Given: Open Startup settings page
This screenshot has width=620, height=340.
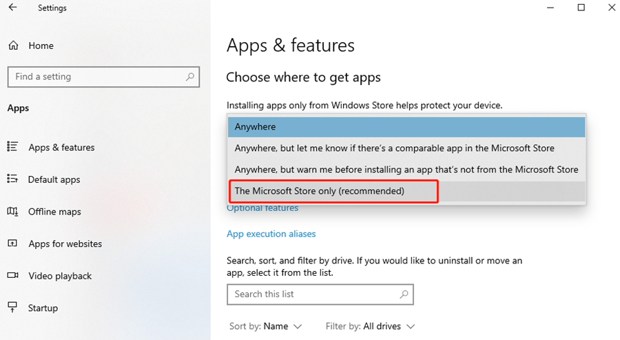Looking at the screenshot, I should tap(43, 308).
